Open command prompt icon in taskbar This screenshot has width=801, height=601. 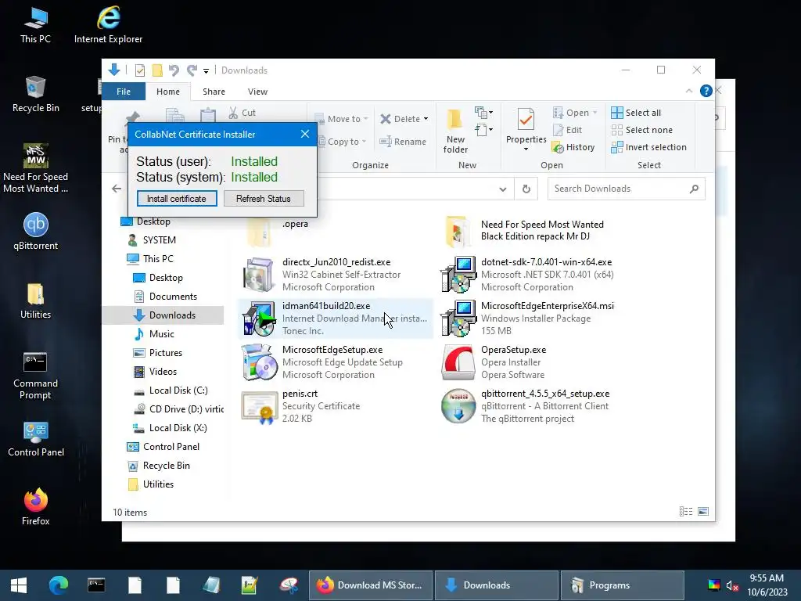point(96,585)
